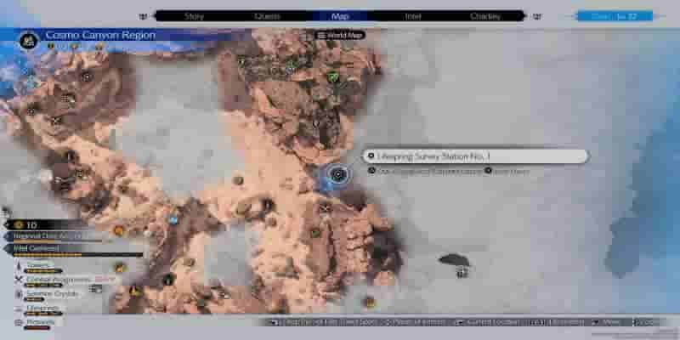Click the World Map button
The height and width of the screenshot is (340, 680).
(341, 35)
